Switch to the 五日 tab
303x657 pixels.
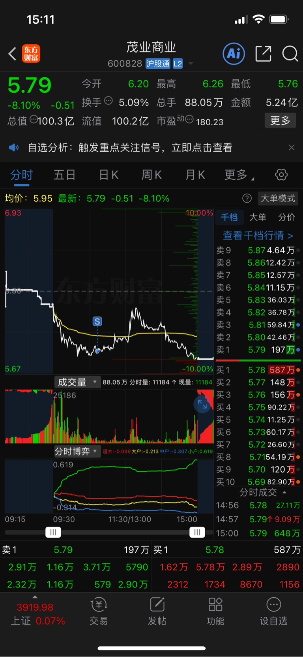pyautogui.click(x=64, y=175)
